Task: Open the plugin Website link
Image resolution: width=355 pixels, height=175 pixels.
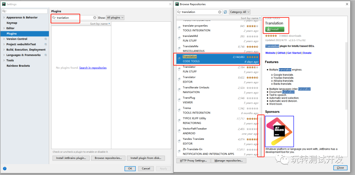Action: [270, 53]
